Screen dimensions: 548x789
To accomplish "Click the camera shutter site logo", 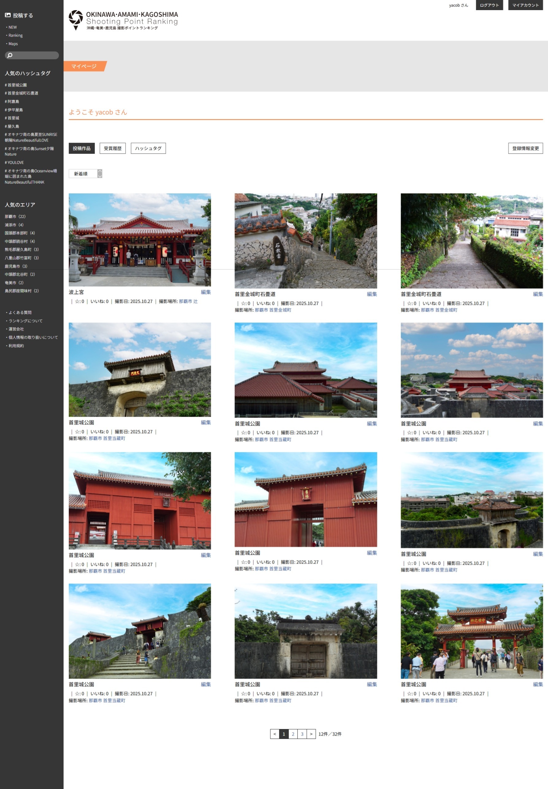I will (75, 20).
